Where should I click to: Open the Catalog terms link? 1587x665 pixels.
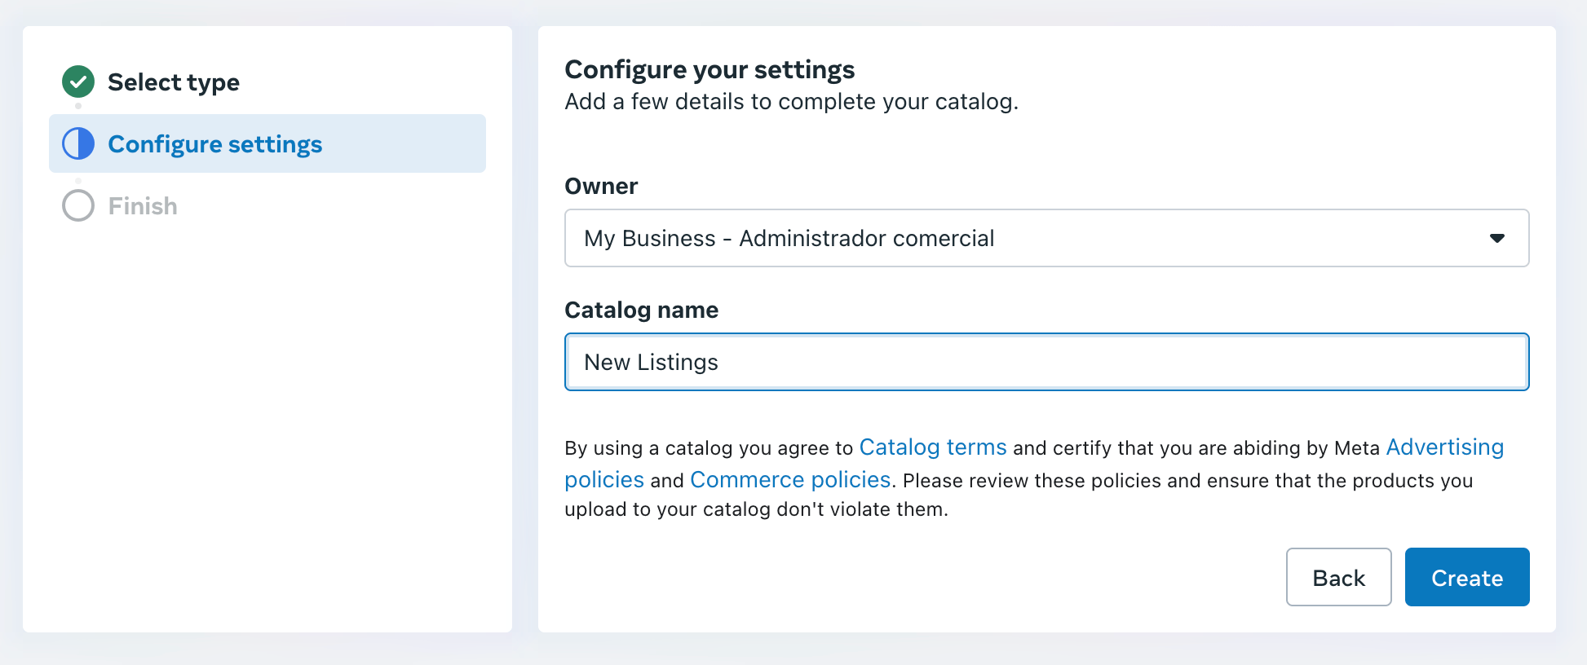click(932, 447)
